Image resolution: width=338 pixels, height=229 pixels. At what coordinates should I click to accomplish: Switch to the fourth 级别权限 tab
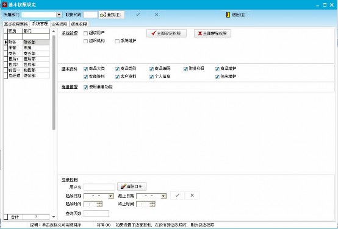click(79, 24)
